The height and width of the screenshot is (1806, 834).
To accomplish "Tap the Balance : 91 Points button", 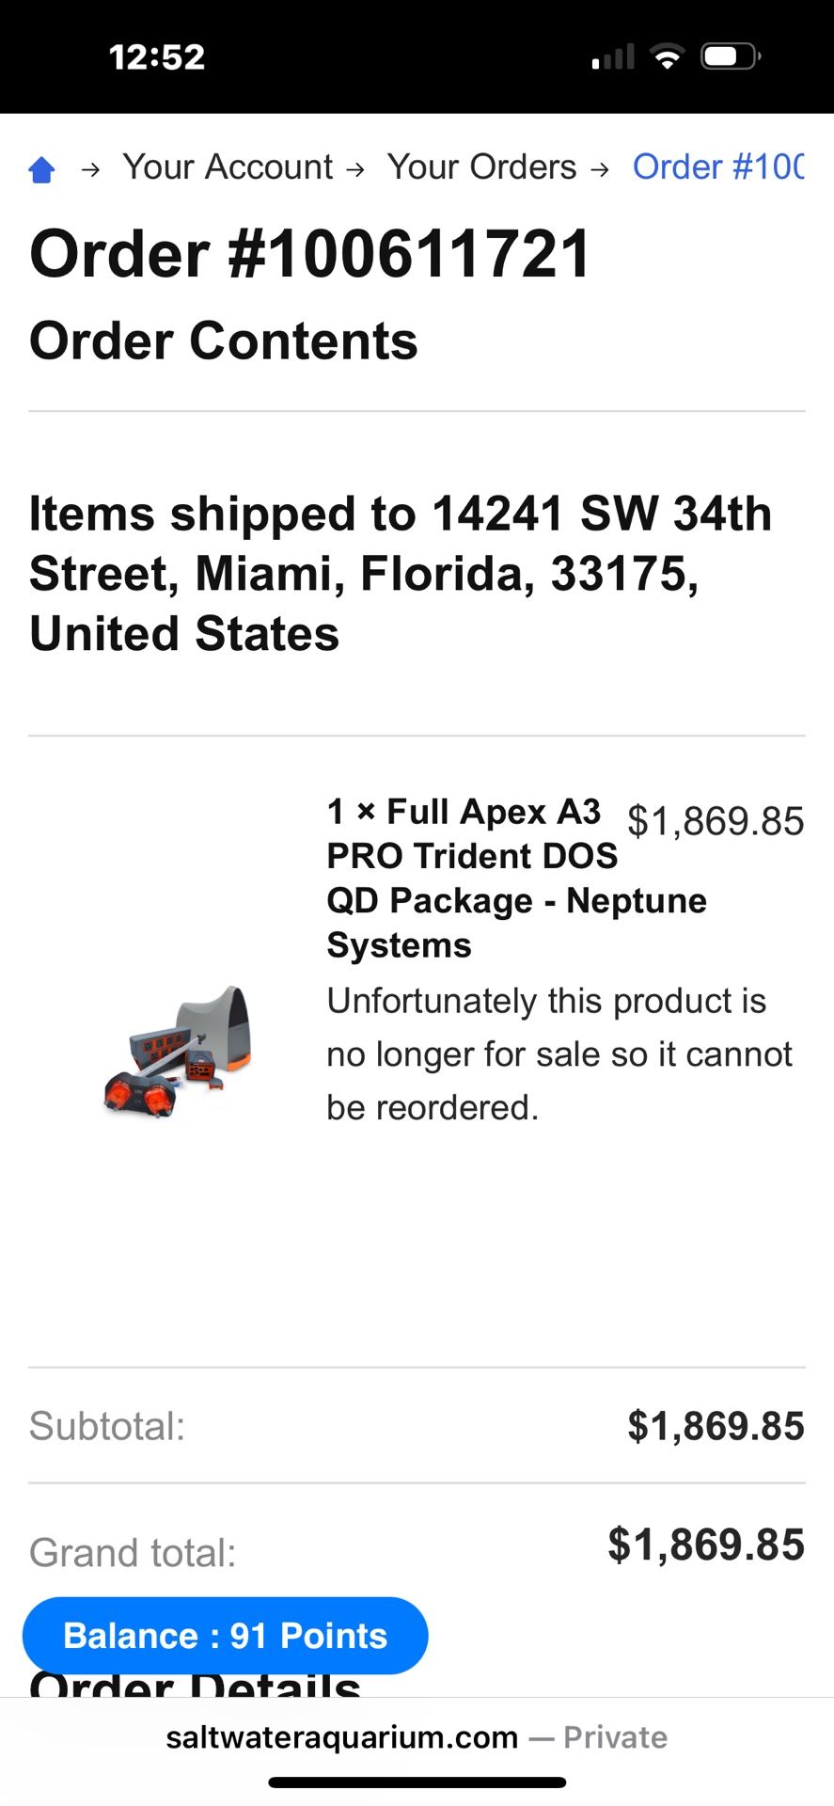I will click(225, 1636).
